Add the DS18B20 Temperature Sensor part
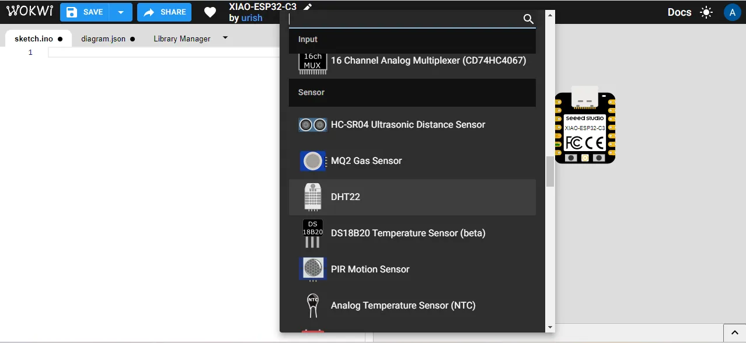The image size is (746, 343). pos(407,233)
